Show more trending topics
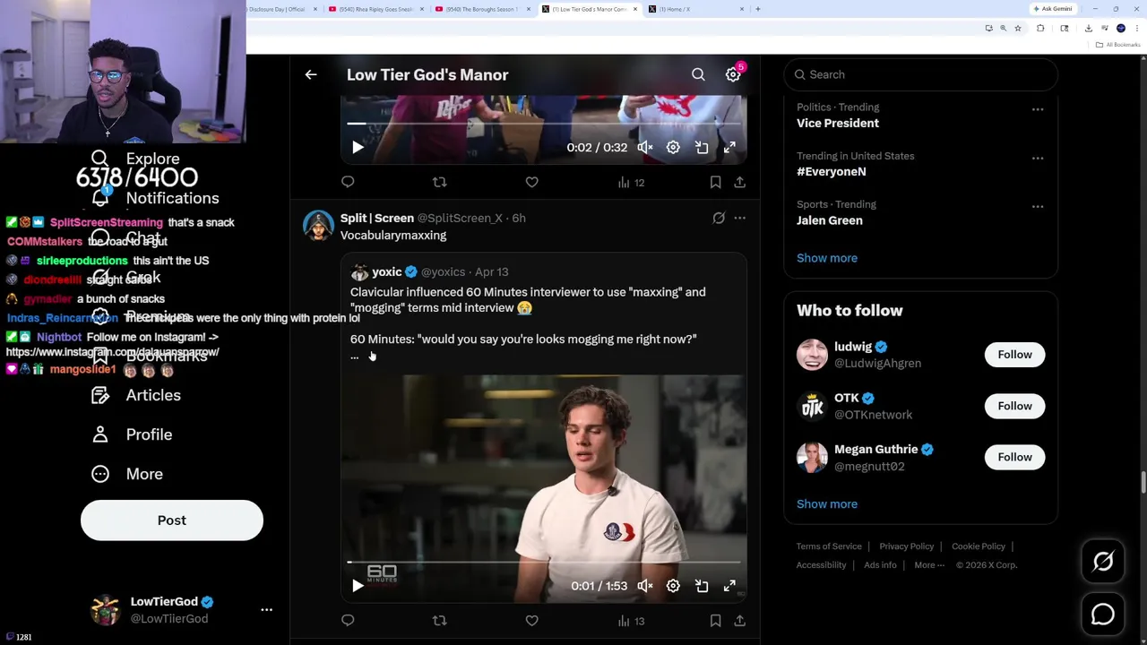The image size is (1147, 645). 827,258
